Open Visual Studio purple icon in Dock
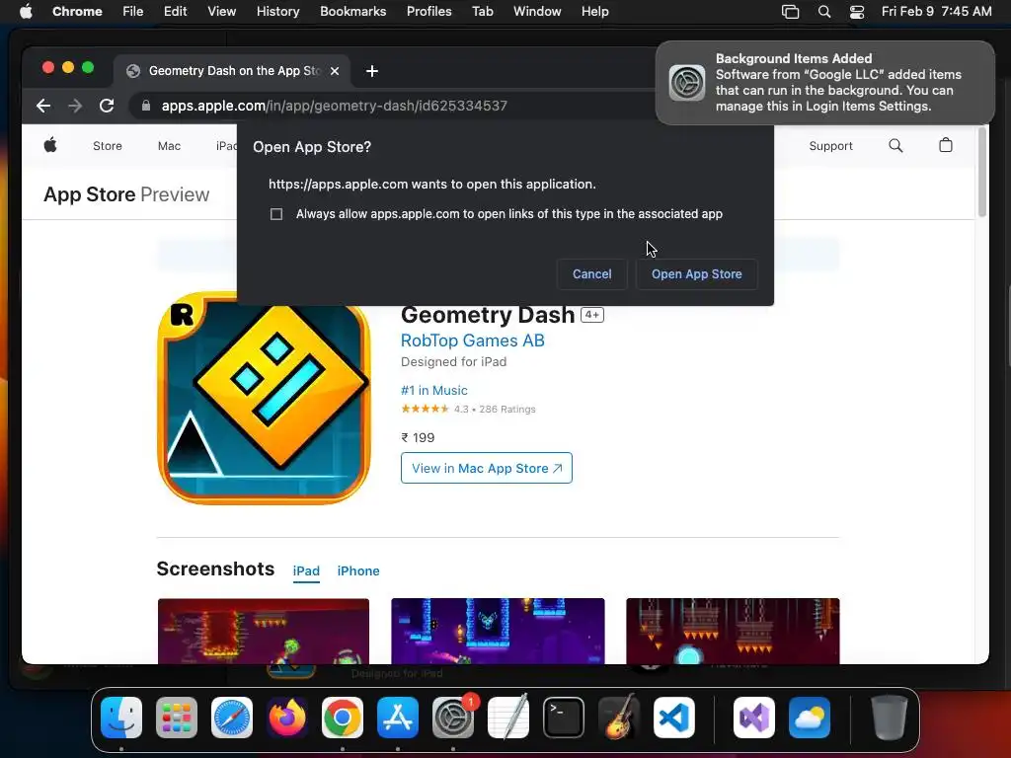Viewport: 1011px width, 758px height. tap(753, 718)
